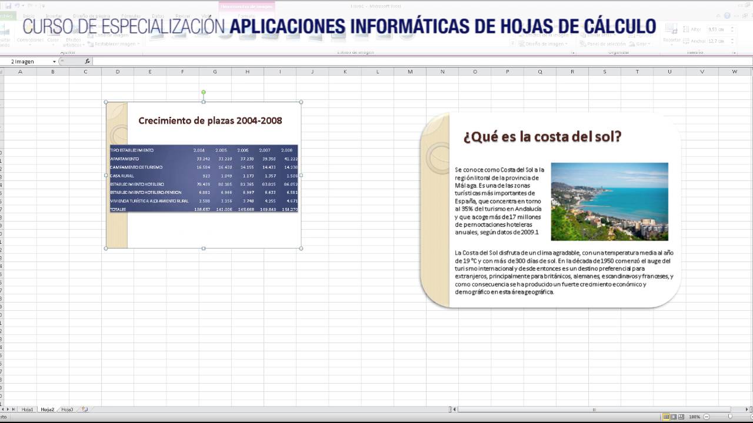Open Panel de selección in ribbon
Viewport: 753px width, 423px height.
click(602, 43)
